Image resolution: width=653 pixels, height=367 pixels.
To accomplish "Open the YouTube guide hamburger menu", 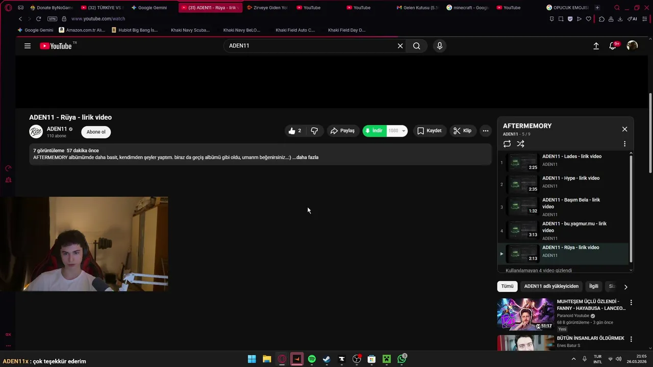I will click(x=28, y=46).
